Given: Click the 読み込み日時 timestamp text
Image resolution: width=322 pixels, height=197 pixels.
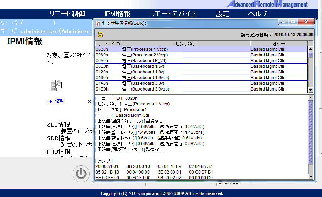Looking at the screenshot, I should pyautogui.click(x=277, y=34).
